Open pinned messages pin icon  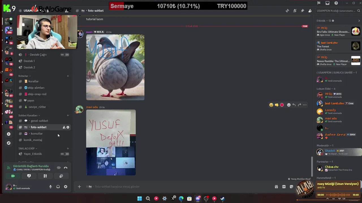[x=302, y=11]
